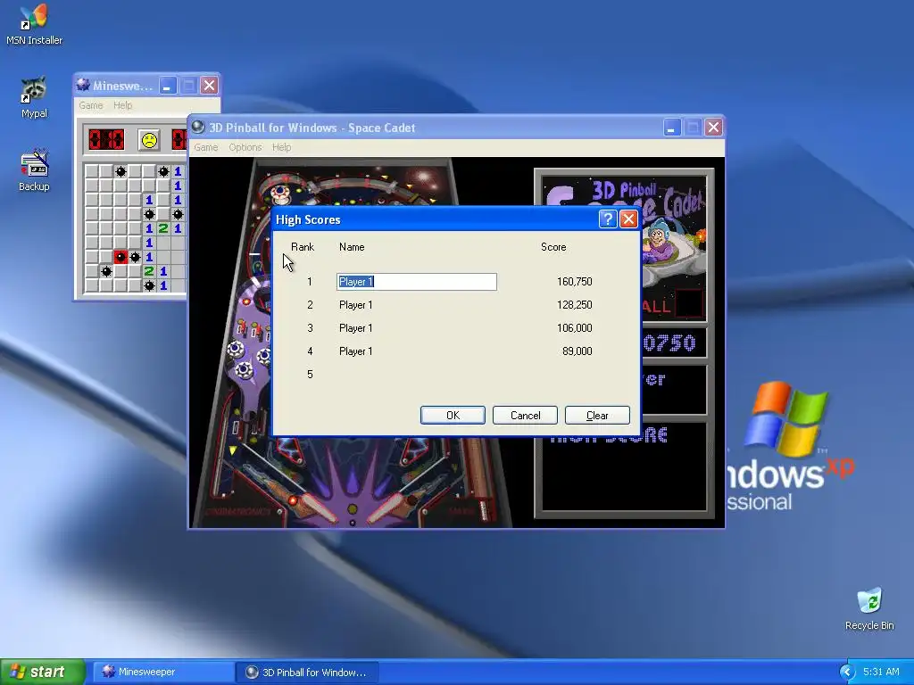914x685 pixels.
Task: Click Cancel in High Scores dialog
Action: pos(525,416)
